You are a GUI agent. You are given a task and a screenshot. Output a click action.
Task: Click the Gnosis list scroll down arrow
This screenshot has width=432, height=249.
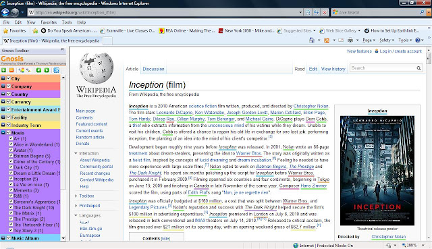point(63,238)
